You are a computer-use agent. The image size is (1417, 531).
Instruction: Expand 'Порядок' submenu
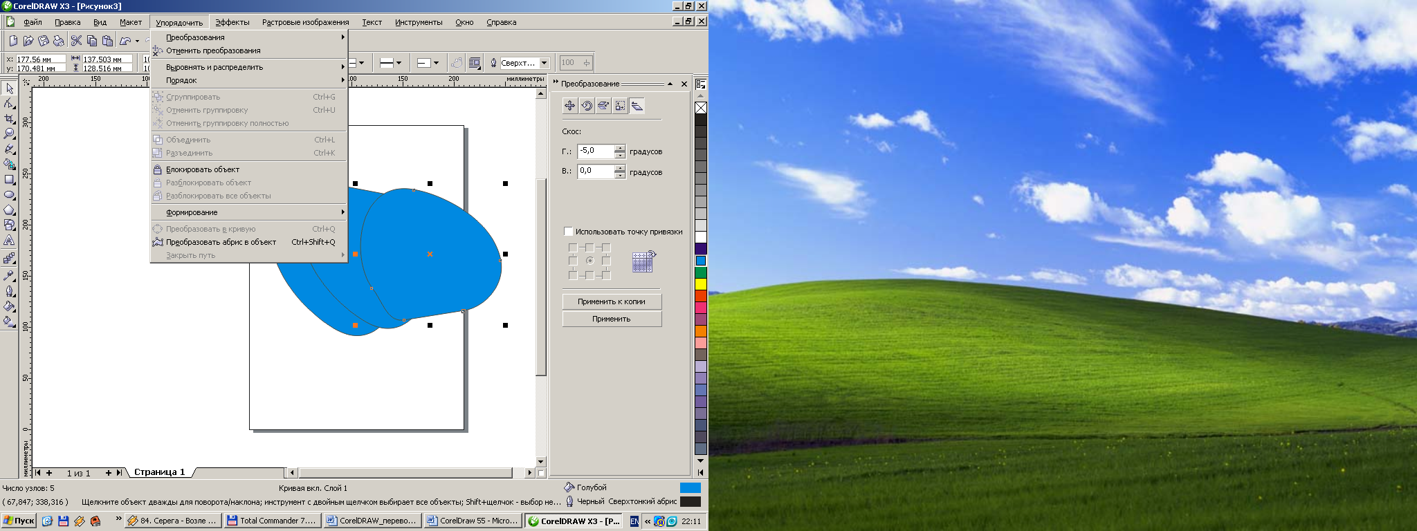tap(249, 80)
